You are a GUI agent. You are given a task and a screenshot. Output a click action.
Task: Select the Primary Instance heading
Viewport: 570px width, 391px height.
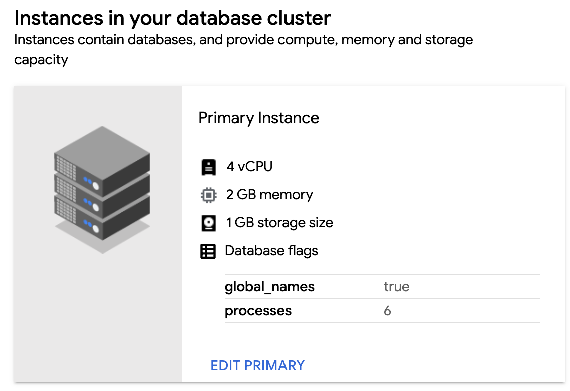click(258, 118)
